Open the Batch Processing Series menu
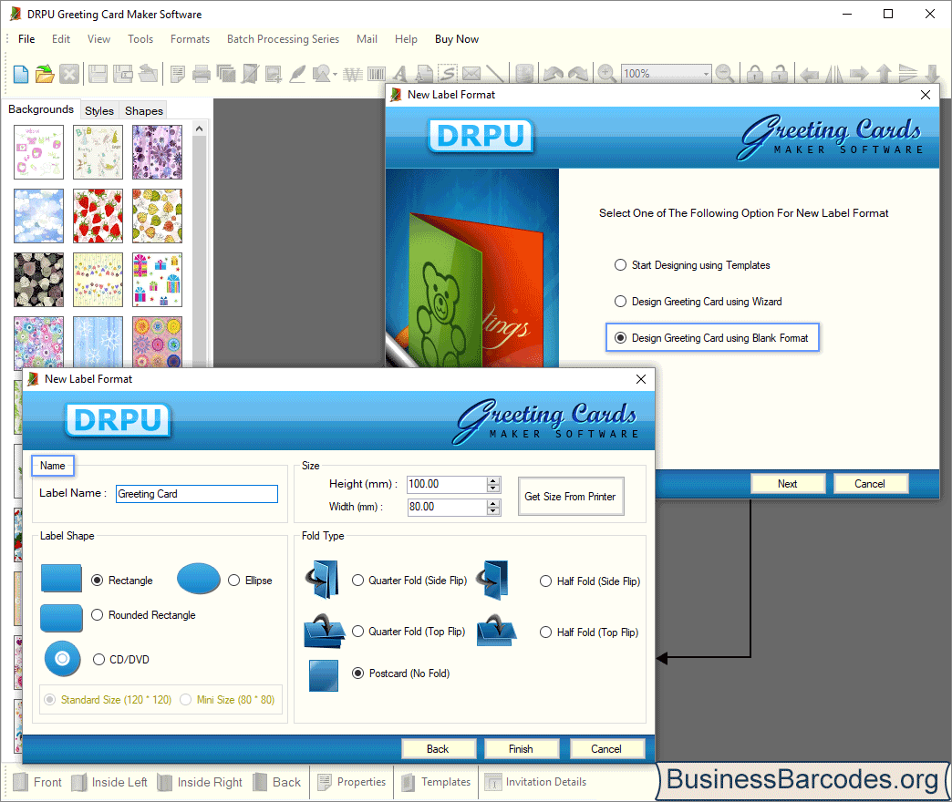 283,39
